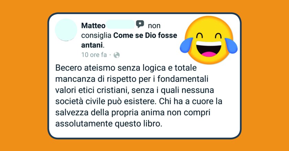Click the line salvezza della propria anima
The height and width of the screenshot is (151, 289).
point(133,112)
